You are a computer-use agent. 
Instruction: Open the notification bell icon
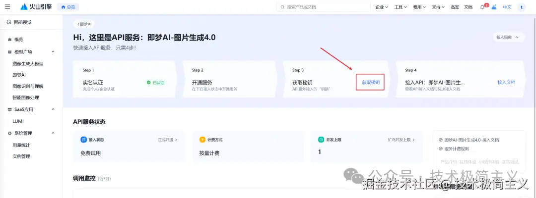pos(482,7)
